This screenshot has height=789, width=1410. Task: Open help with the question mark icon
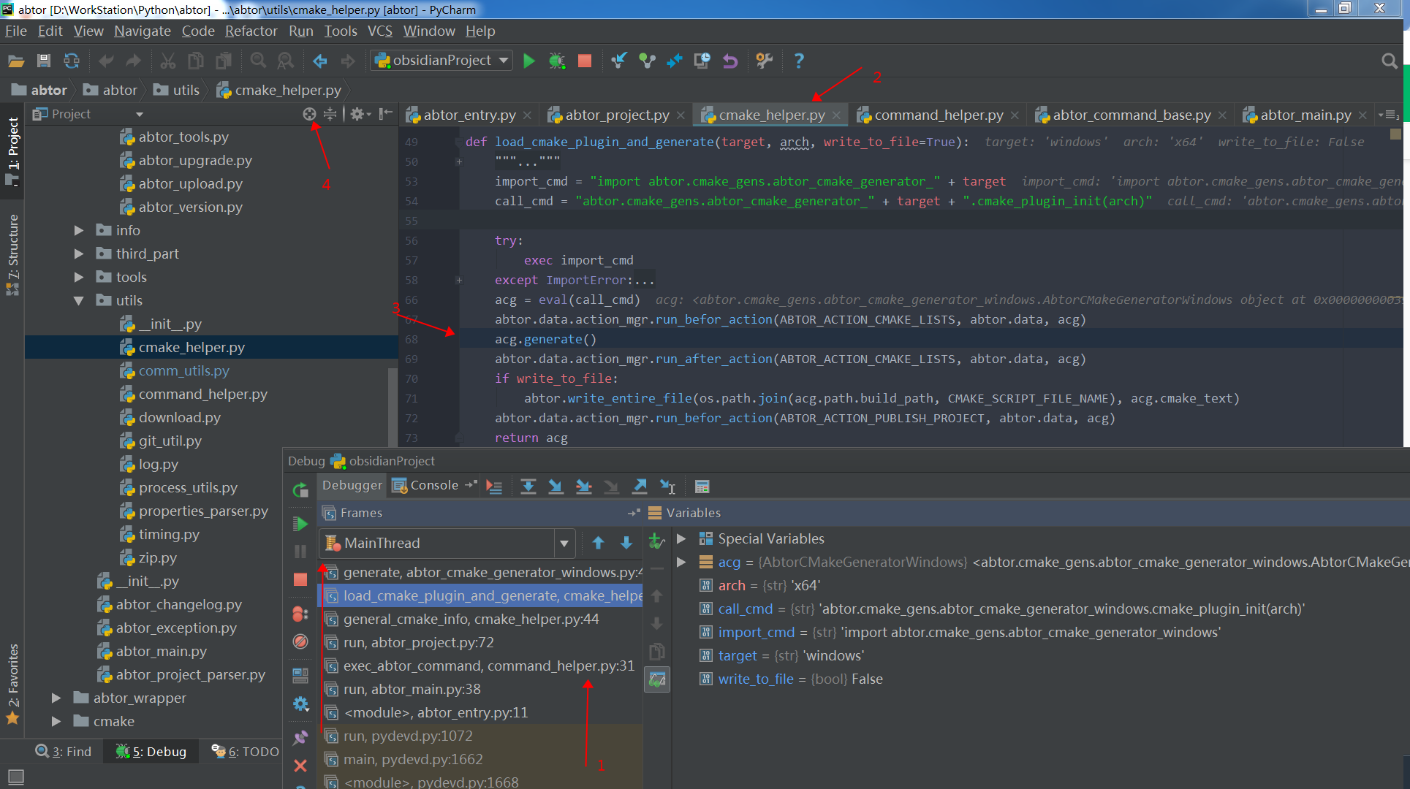pyautogui.click(x=799, y=61)
